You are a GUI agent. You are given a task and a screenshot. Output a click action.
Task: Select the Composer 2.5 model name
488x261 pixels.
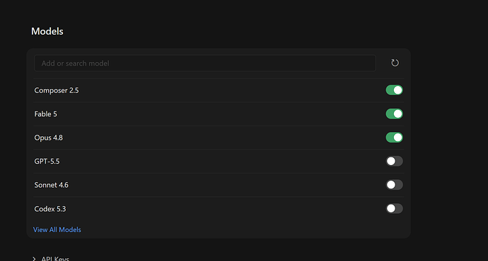[57, 90]
